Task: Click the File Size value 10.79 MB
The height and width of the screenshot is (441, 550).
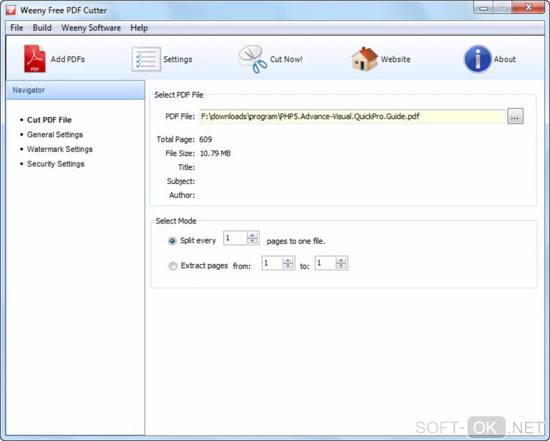Action: click(x=215, y=153)
